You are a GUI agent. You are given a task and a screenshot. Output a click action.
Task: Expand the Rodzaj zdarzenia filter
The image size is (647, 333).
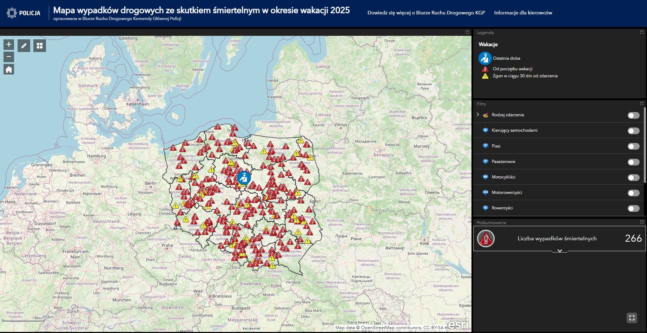478,115
